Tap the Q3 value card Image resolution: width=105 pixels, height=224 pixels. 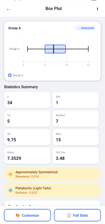(27, 137)
